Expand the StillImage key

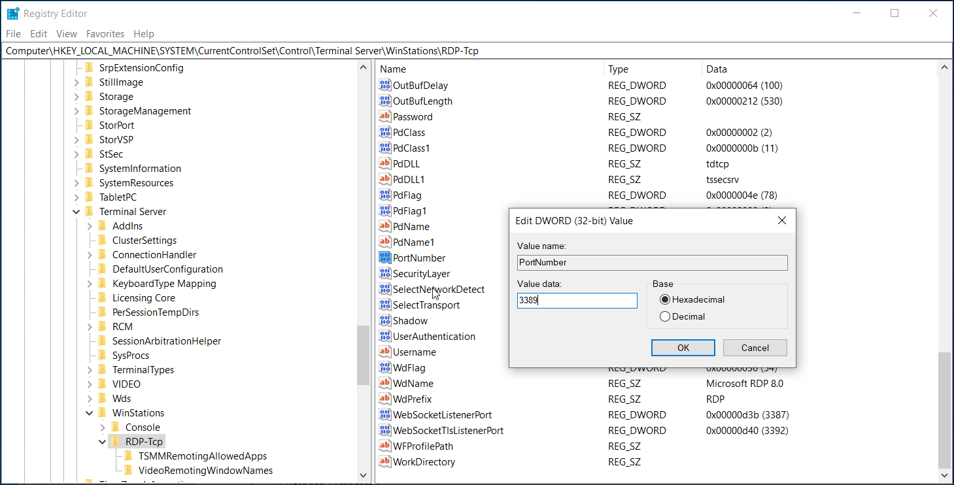[x=77, y=82]
